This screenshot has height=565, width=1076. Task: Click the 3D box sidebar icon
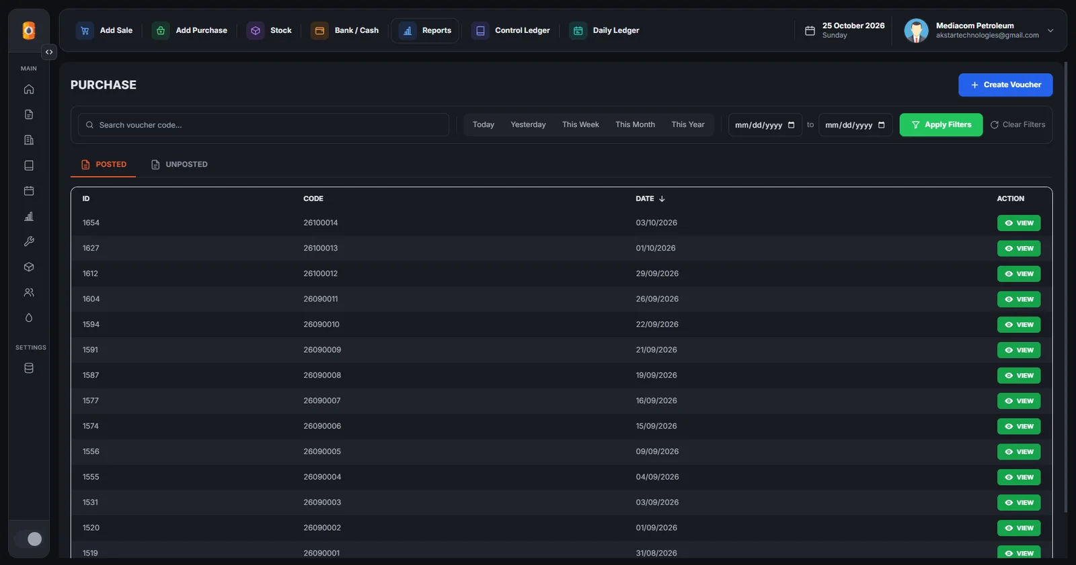[x=29, y=267]
